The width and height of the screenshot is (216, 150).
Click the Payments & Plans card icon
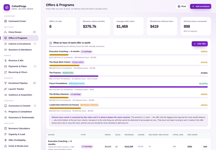pos(5,66)
